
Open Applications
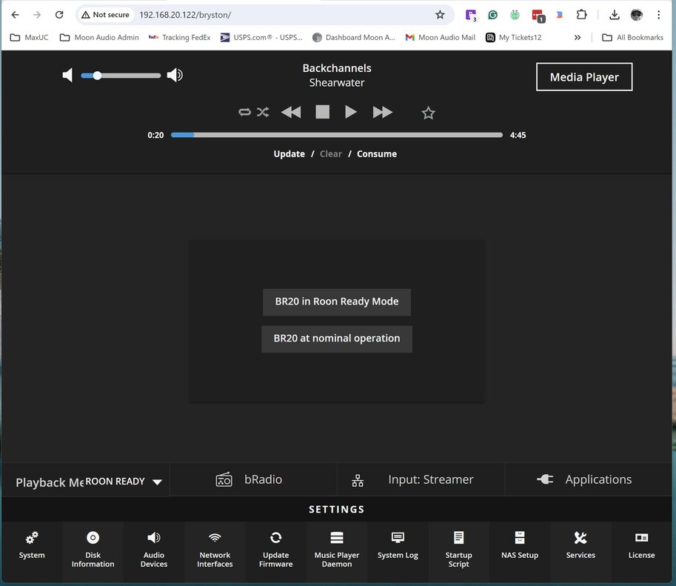pos(589,479)
